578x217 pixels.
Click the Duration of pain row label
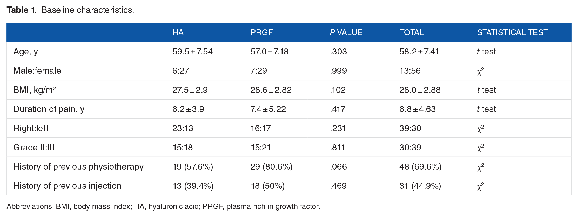pyautogui.click(x=49, y=109)
